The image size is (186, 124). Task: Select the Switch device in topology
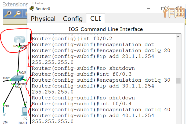pyautogui.click(x=17, y=78)
